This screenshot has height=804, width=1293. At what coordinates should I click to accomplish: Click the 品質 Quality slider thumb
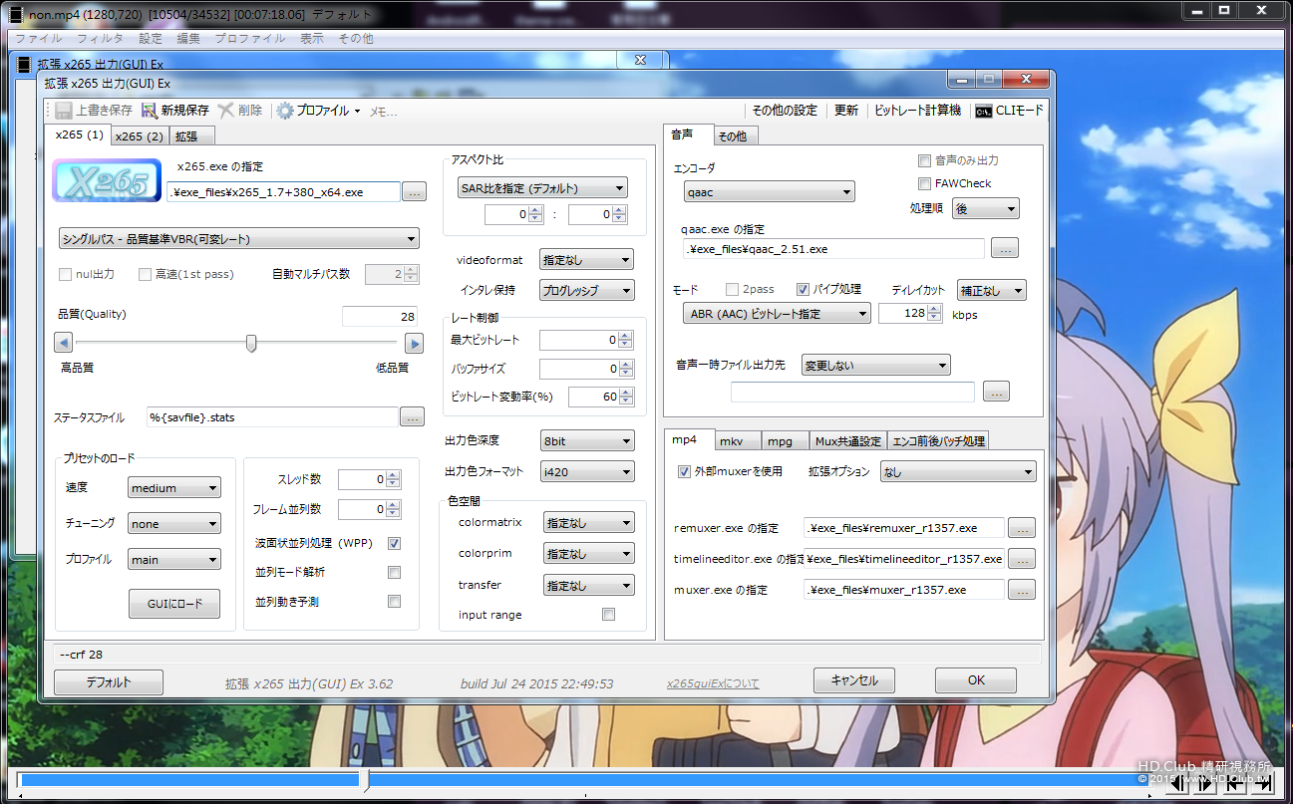click(x=251, y=344)
